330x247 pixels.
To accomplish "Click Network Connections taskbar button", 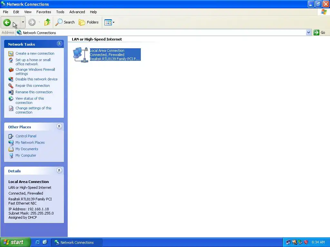I will click(77, 242).
